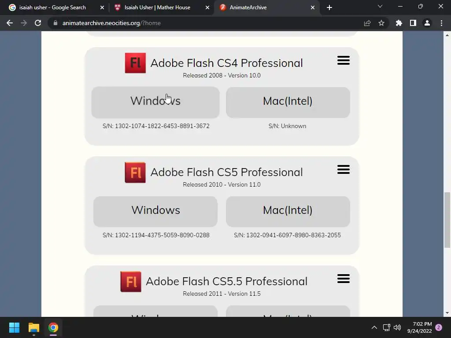451x338 pixels.
Task: Toggle the browser side panel
Action: click(413, 23)
